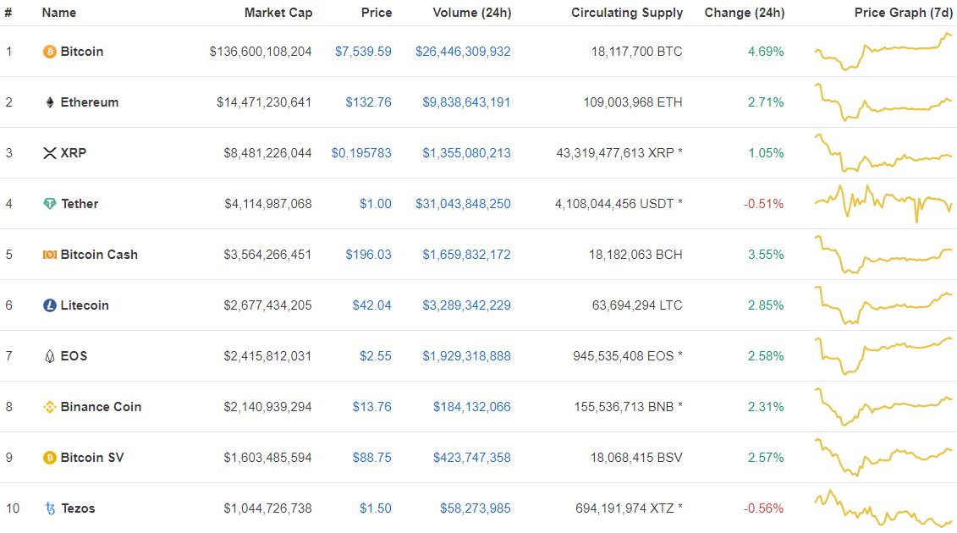
Task: Click XRP price $0.195783
Action: tap(361, 152)
